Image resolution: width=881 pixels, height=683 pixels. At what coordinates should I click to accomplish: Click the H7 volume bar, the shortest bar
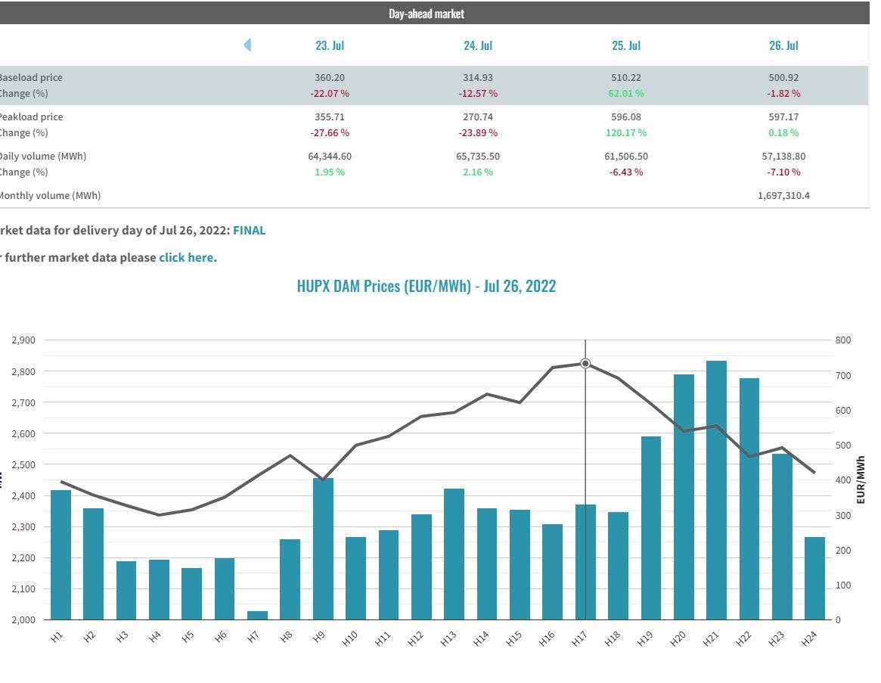click(x=257, y=615)
